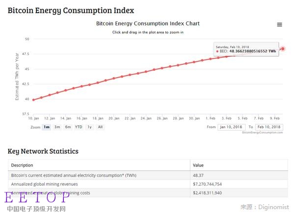Click the first data point at 10. Jan

point(33,100)
